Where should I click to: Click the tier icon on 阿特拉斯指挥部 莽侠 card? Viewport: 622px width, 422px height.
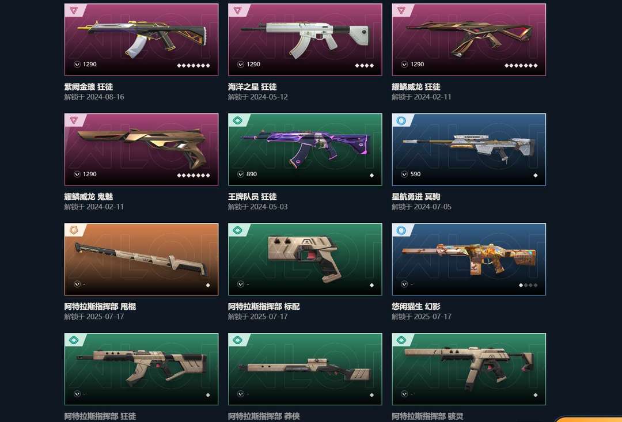click(237, 340)
